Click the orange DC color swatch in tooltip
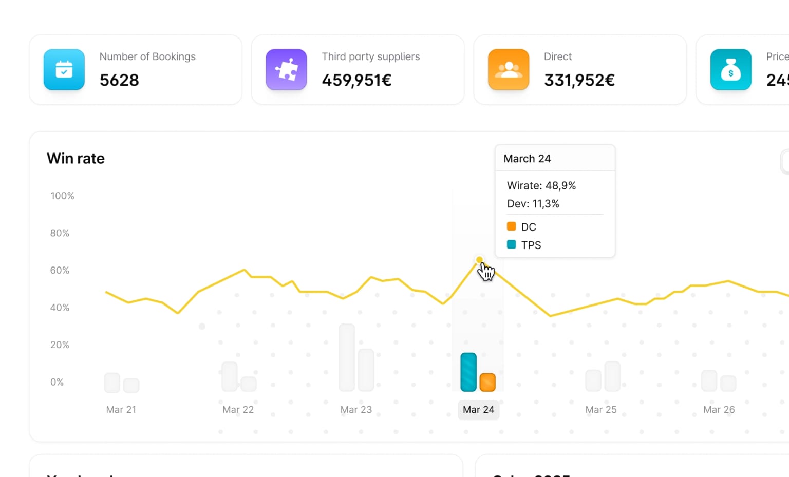 pyautogui.click(x=511, y=225)
